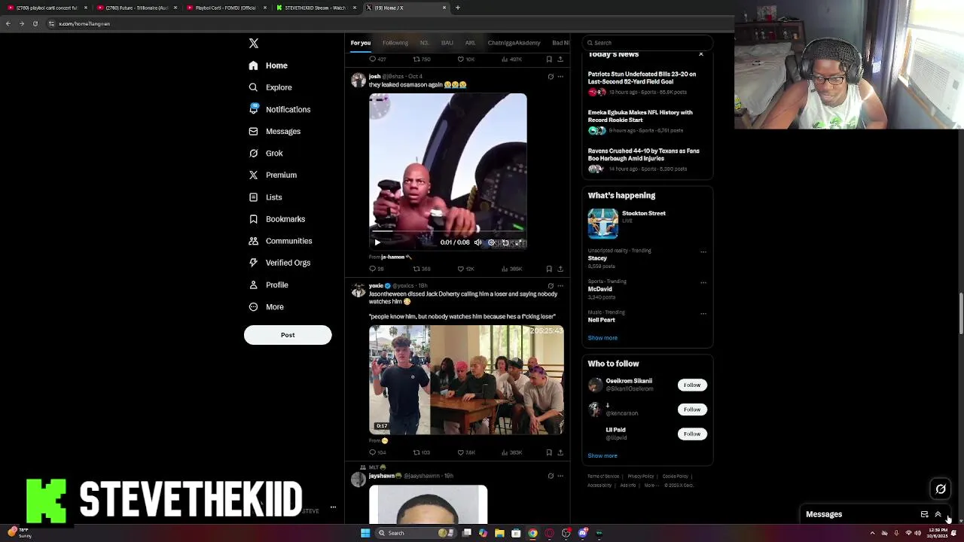Click the Post button in sidebar

tap(288, 335)
